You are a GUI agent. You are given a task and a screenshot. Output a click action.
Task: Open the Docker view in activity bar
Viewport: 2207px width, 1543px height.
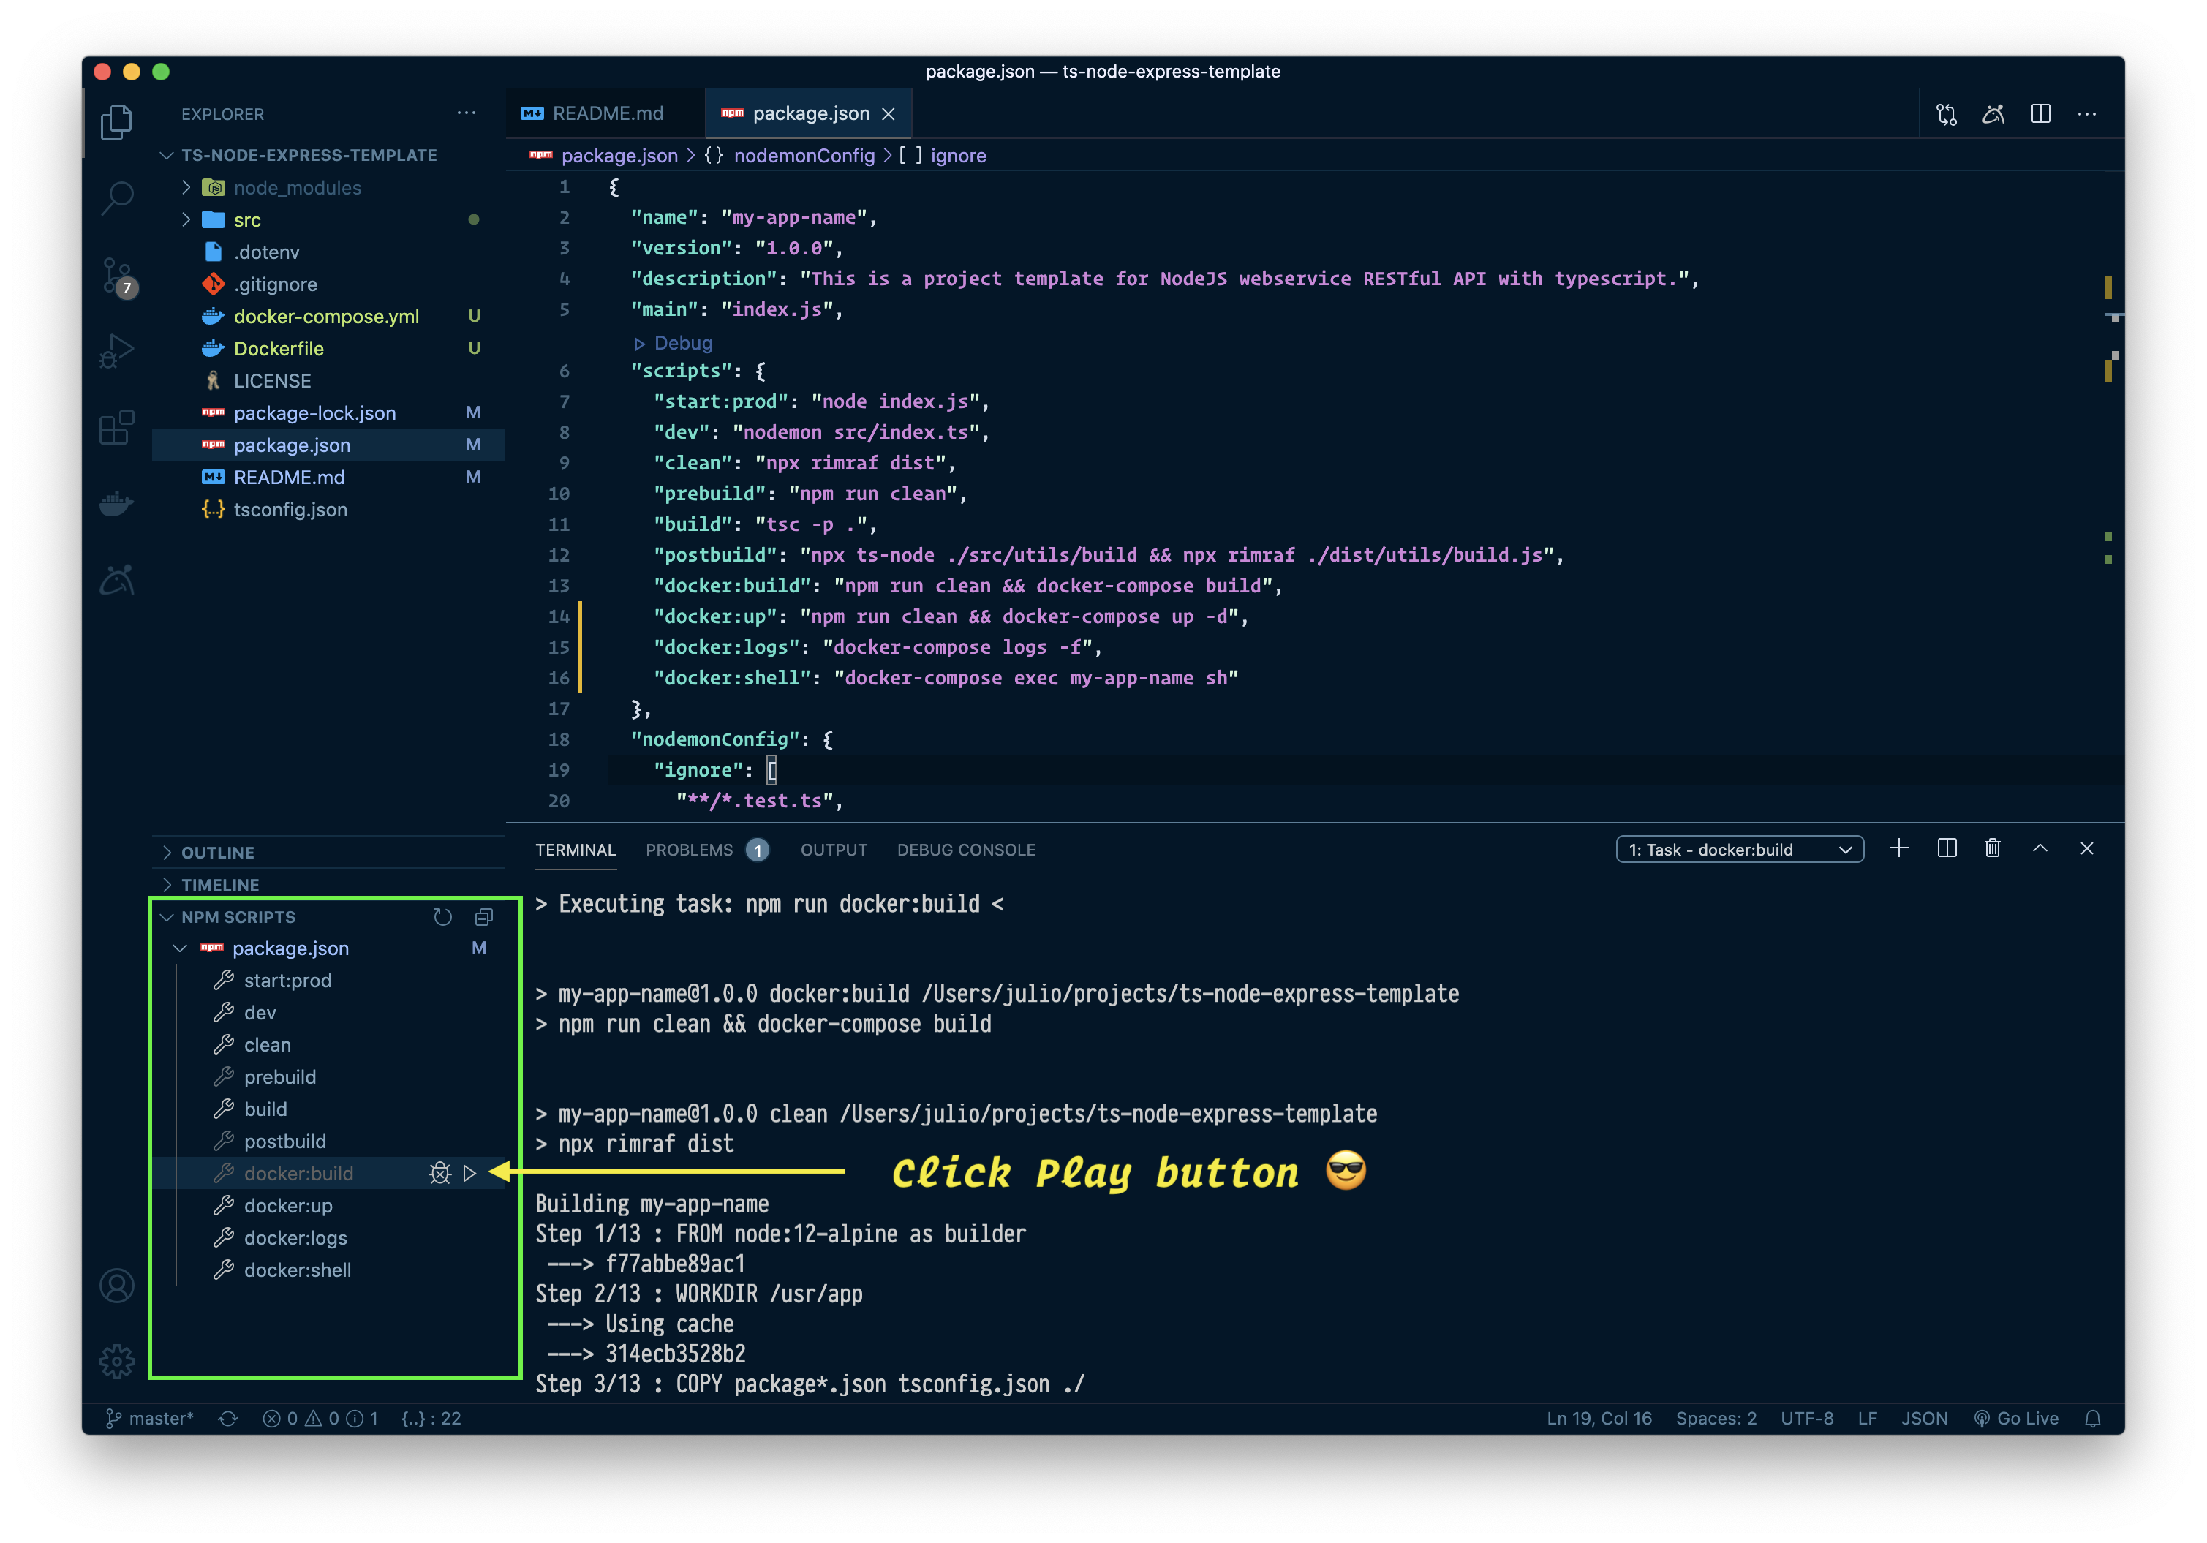(117, 504)
